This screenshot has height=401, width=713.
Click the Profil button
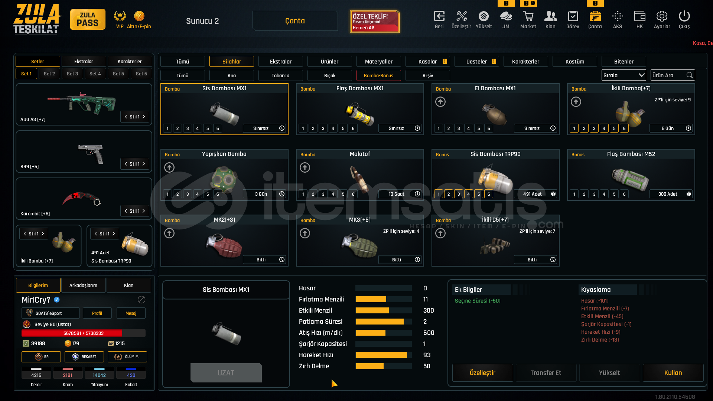click(x=97, y=313)
